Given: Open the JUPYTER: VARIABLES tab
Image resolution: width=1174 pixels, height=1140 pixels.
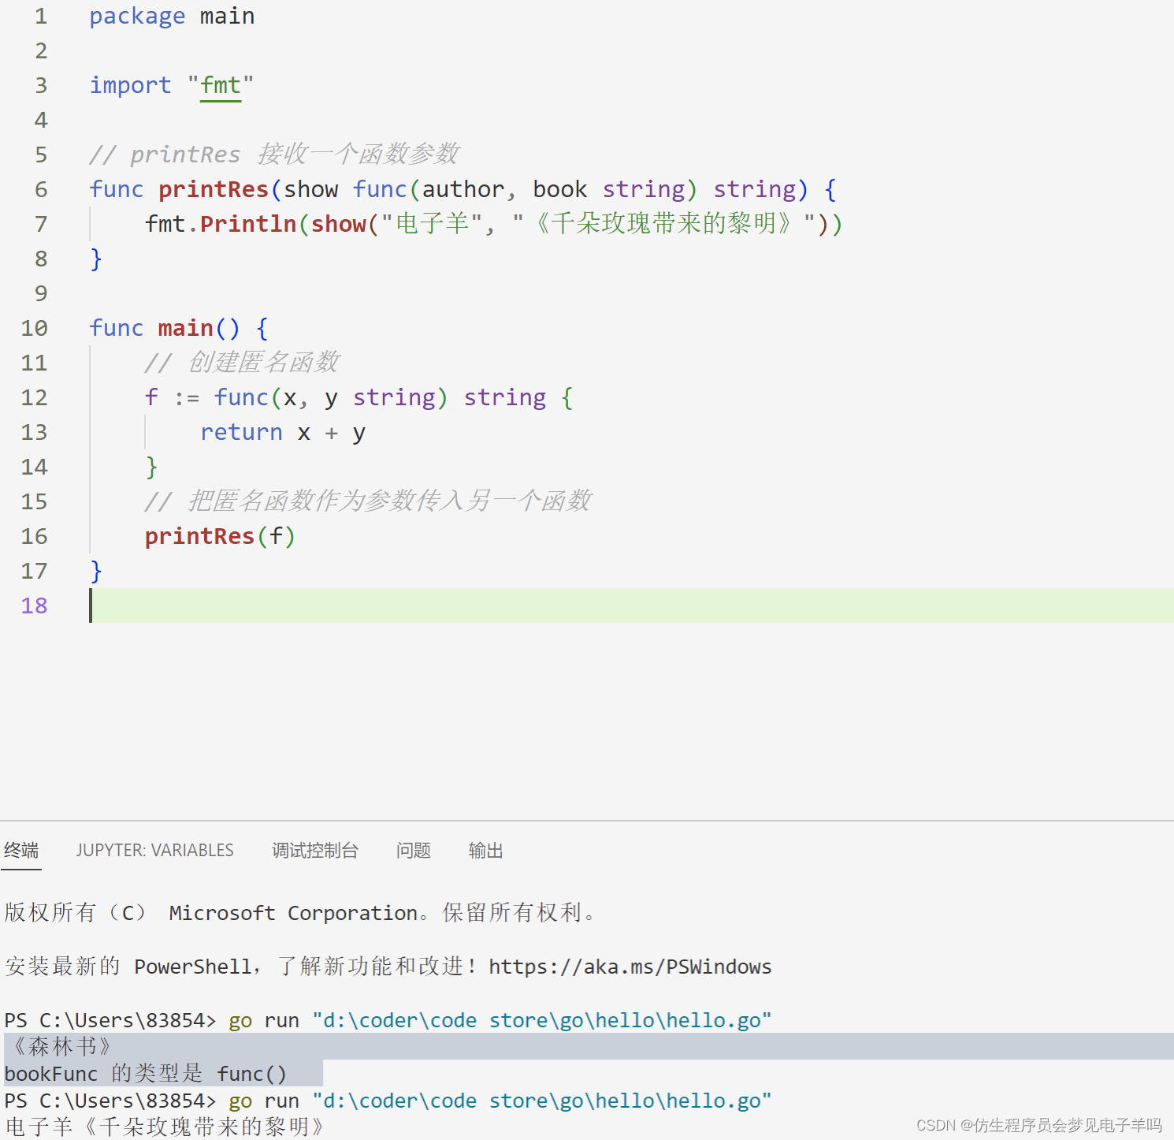Looking at the screenshot, I should 154,850.
